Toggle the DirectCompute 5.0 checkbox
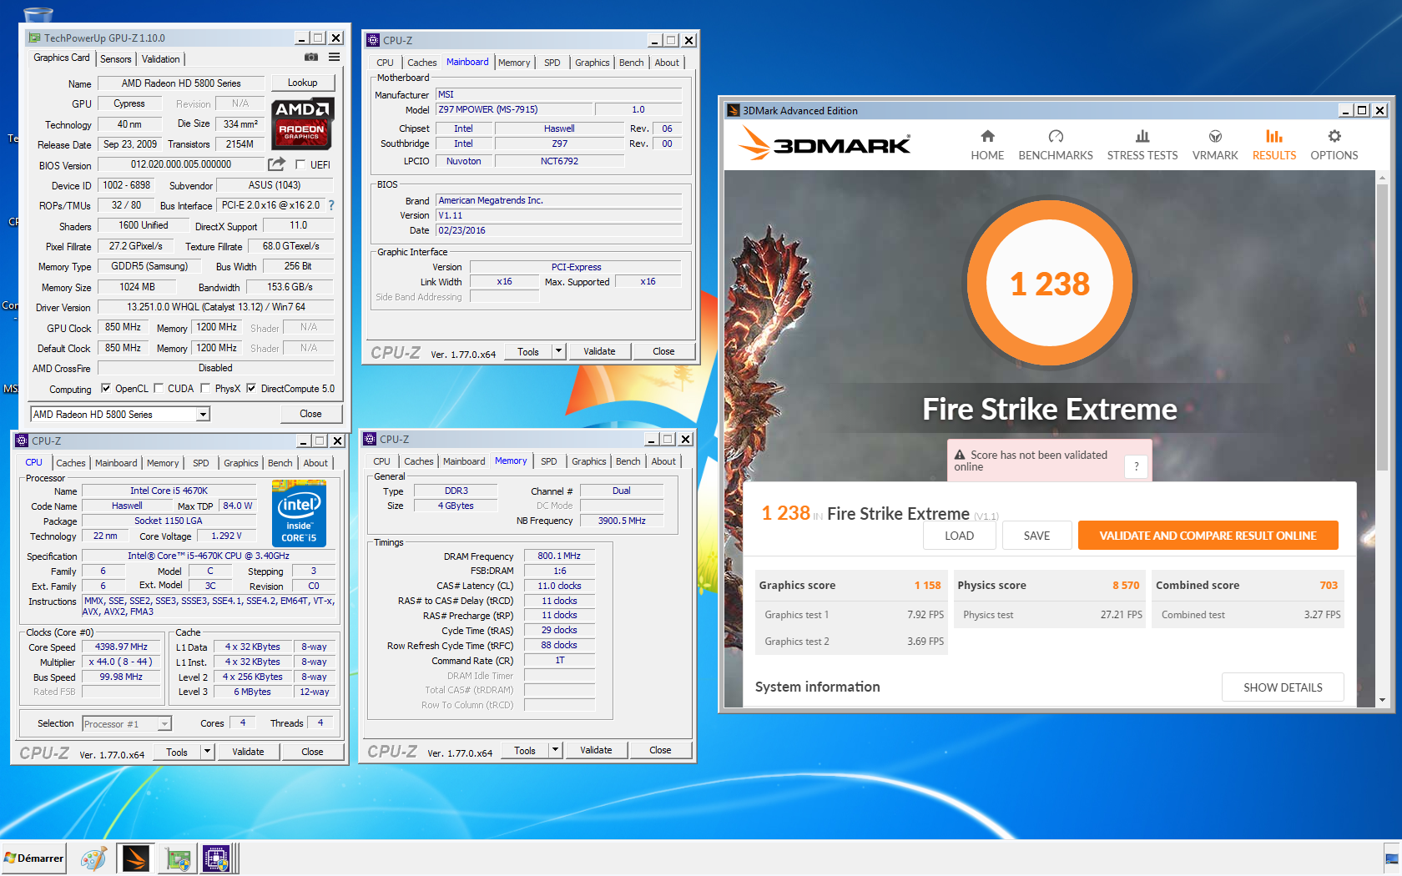Screen dimensions: 1402x876 click(x=251, y=388)
